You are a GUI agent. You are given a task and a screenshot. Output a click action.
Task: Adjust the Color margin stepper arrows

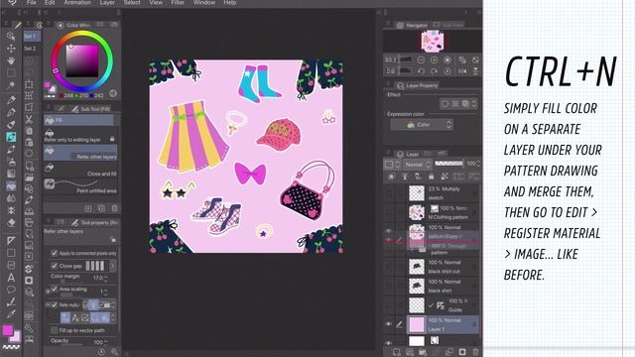106,279
